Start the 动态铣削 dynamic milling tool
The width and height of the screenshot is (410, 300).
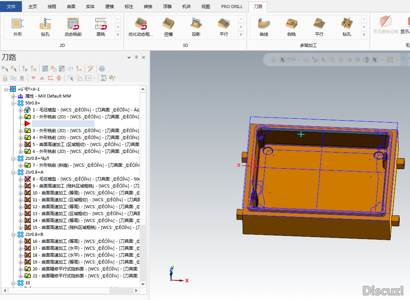click(x=73, y=27)
